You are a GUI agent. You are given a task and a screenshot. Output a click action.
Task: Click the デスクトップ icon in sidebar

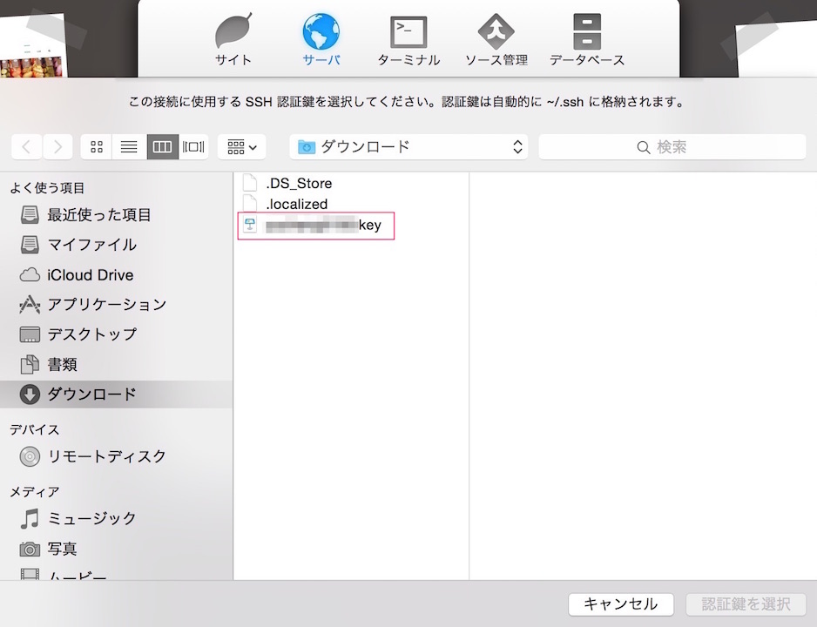pos(30,334)
